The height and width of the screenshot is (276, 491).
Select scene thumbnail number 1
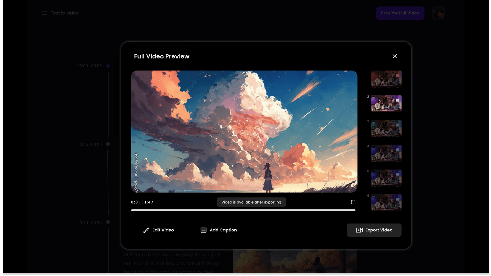coord(386,79)
